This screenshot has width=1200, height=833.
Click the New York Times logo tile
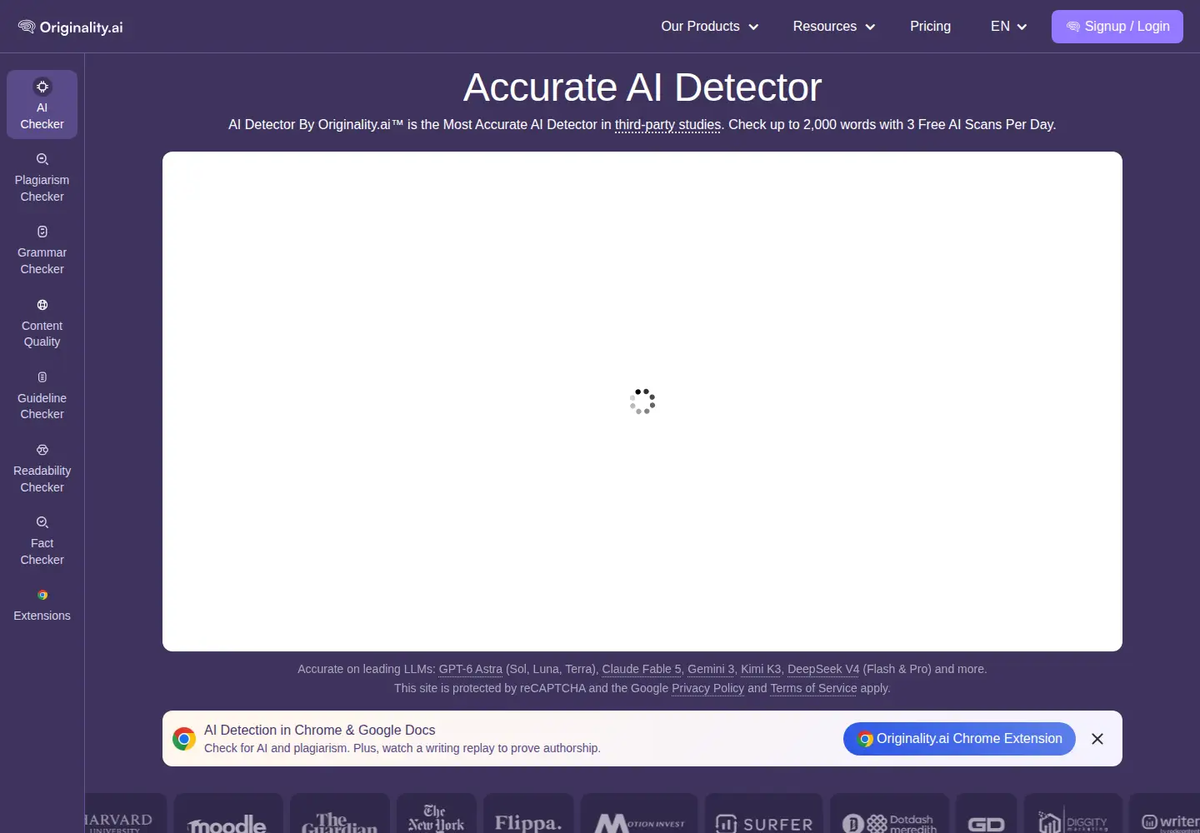coord(437,814)
